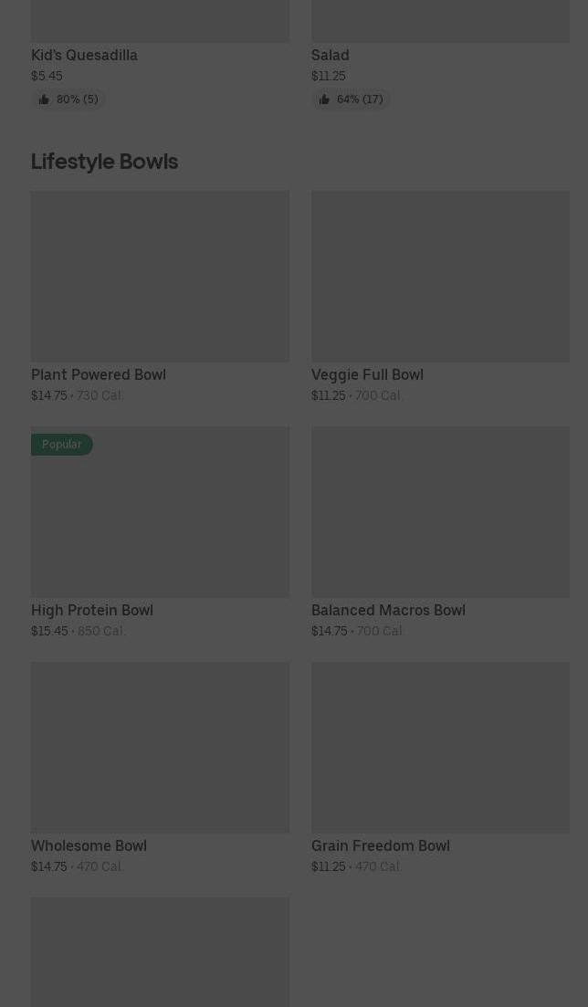Click the Plant Powered Bowl title
Image resolution: width=588 pixels, height=1007 pixels.
[99, 374]
